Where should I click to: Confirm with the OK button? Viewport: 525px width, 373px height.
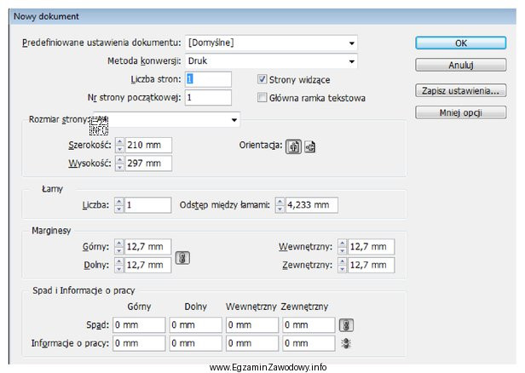pyautogui.click(x=461, y=43)
